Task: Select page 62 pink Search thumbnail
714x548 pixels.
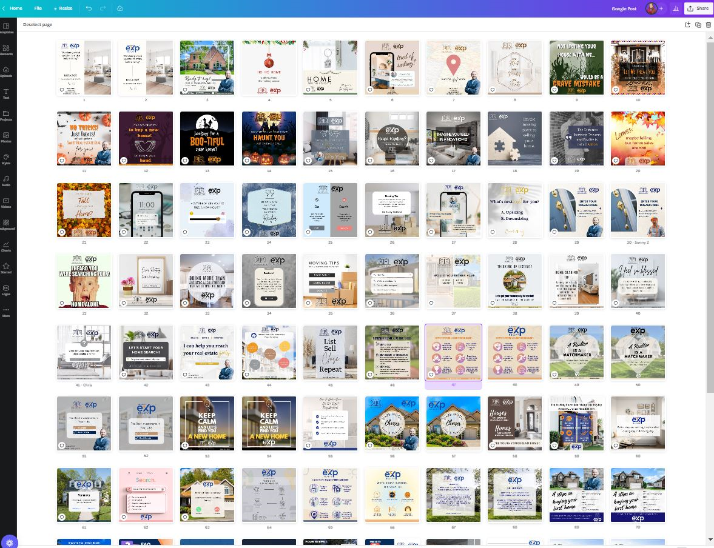Action: (146, 495)
